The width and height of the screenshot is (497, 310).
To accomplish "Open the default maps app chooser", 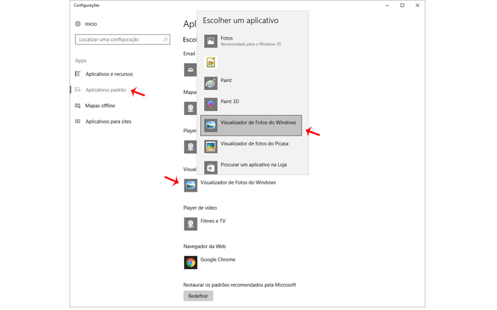I will pos(190,108).
